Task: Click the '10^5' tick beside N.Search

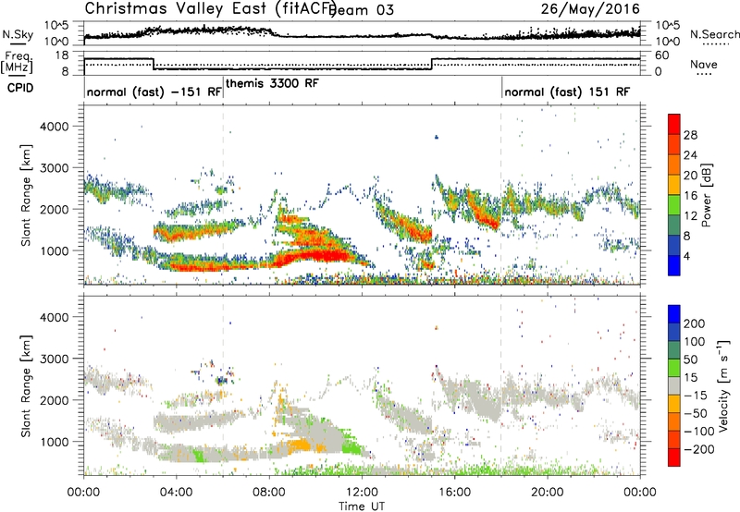Action: [x=668, y=25]
